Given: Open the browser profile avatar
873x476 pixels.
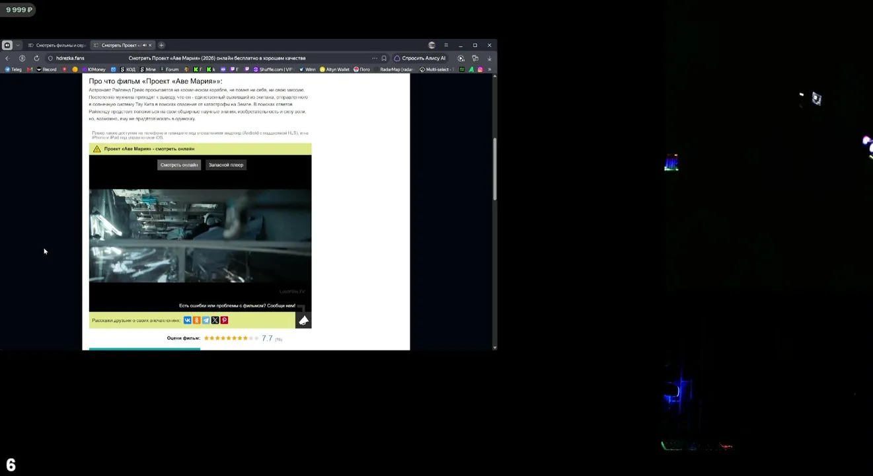Looking at the screenshot, I should pos(432,45).
